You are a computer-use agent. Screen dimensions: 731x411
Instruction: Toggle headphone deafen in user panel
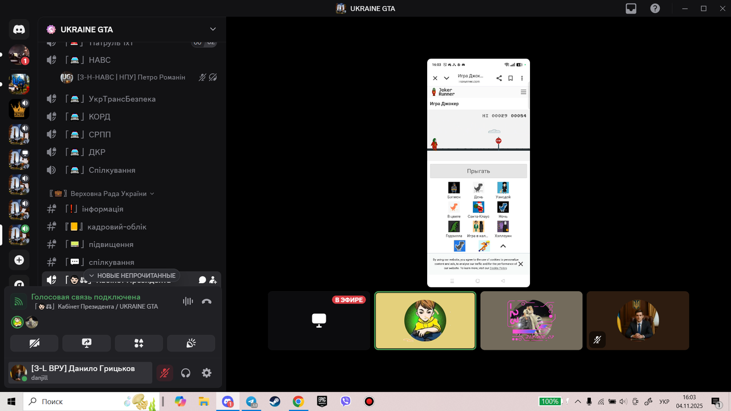click(186, 373)
